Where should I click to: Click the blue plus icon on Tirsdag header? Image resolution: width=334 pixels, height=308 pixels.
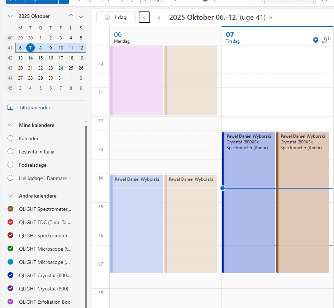(315, 40)
